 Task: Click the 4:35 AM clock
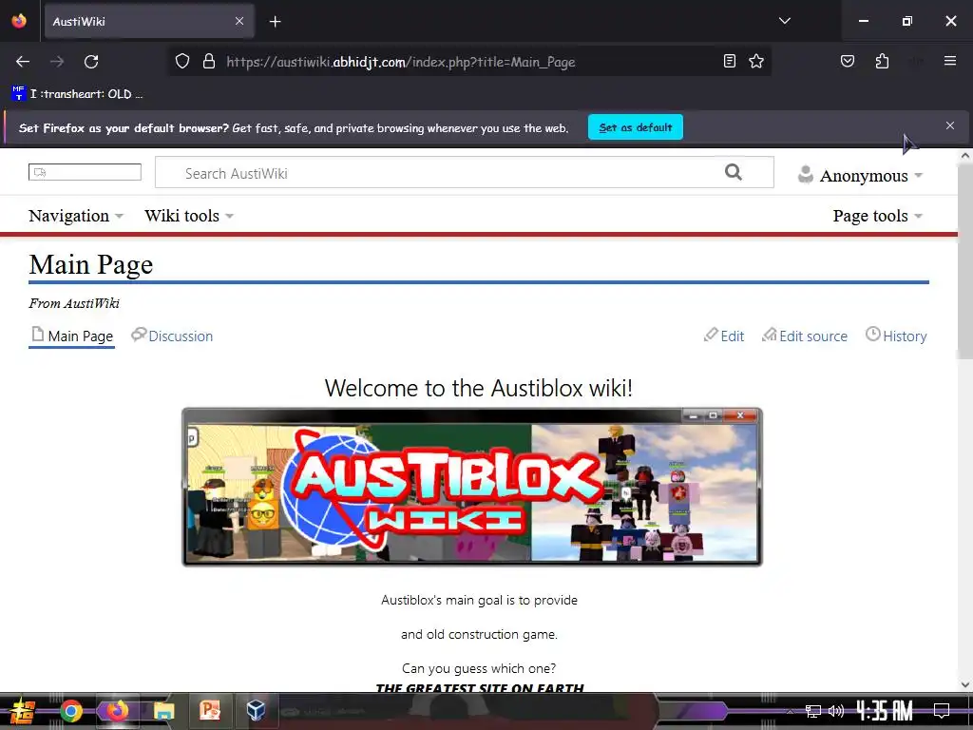[885, 711]
